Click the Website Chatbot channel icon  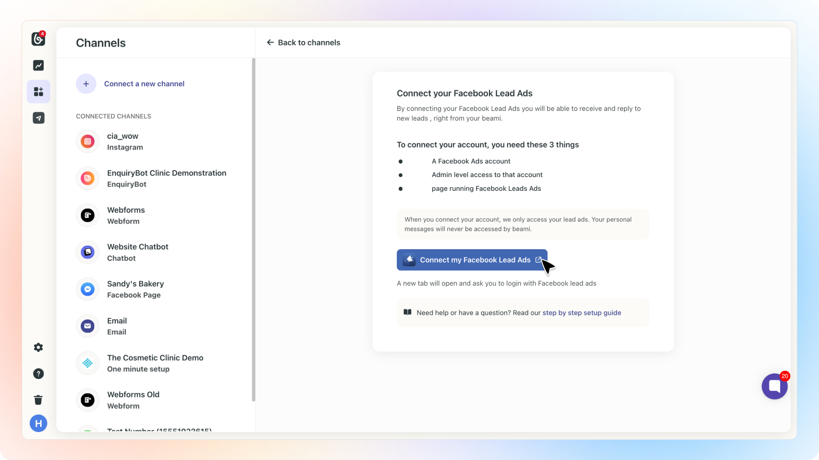88,252
